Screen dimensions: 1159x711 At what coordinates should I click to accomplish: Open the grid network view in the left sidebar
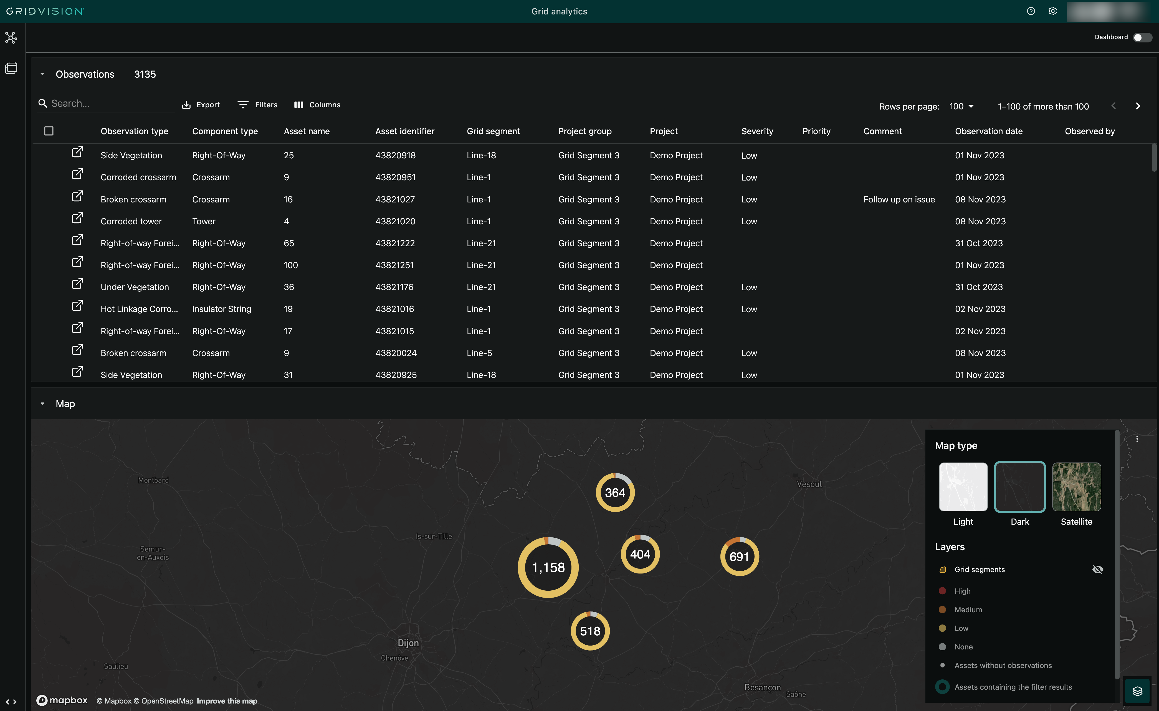[x=11, y=38]
